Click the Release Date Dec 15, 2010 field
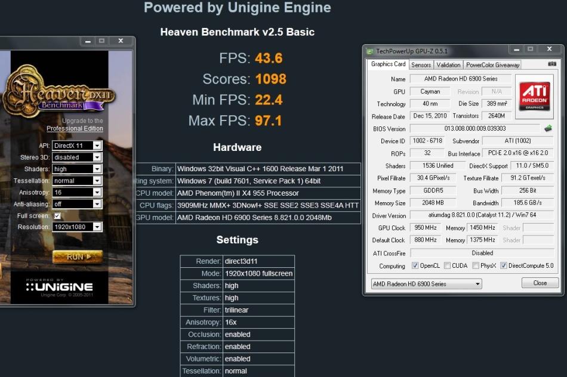The width and height of the screenshot is (567, 377). (x=430, y=116)
